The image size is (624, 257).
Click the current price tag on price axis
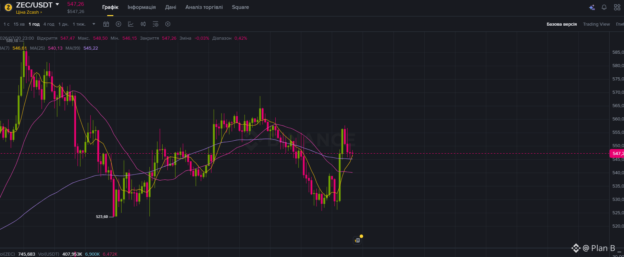[617, 154]
